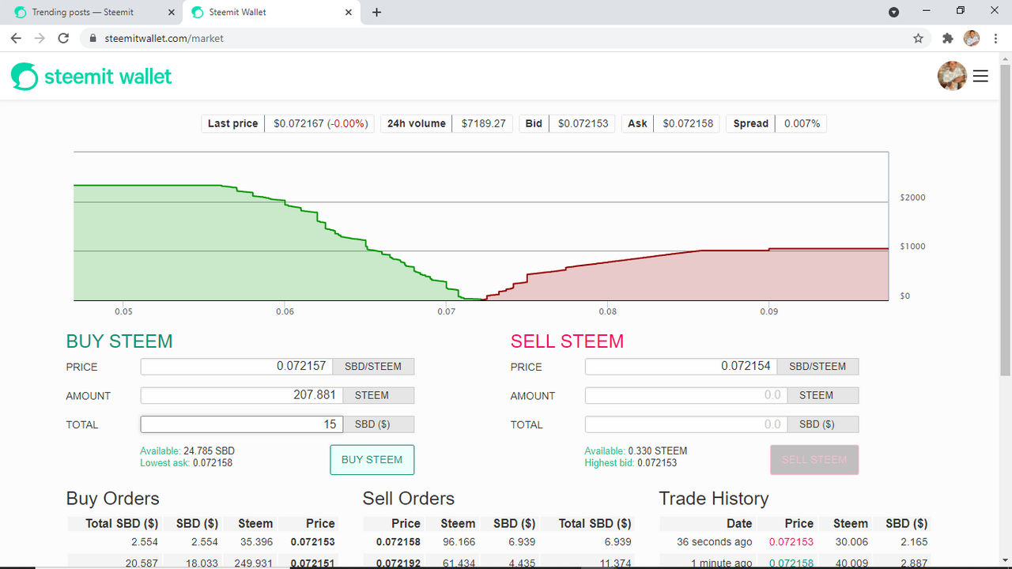
Task: Go back with the browser back arrow
Action: [x=16, y=38]
